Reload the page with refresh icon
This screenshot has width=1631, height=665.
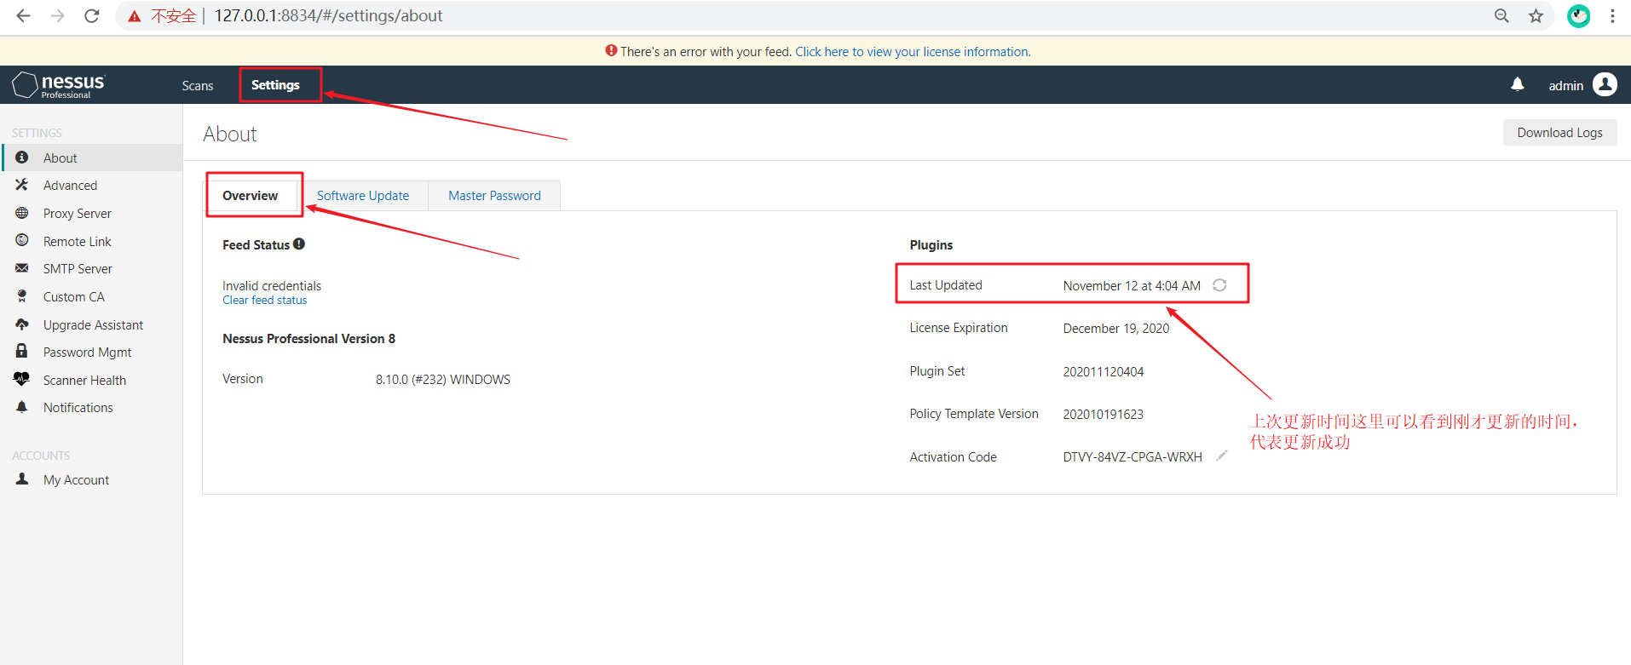click(92, 16)
